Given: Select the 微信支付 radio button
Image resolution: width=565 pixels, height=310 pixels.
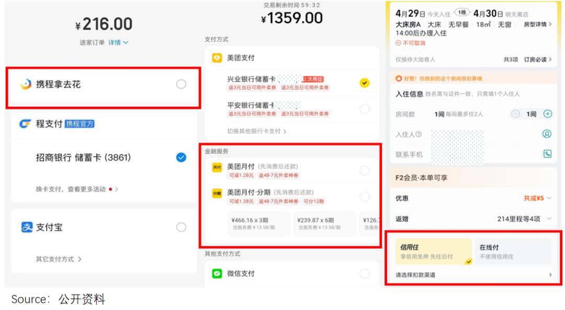Looking at the screenshot, I should pos(365,273).
